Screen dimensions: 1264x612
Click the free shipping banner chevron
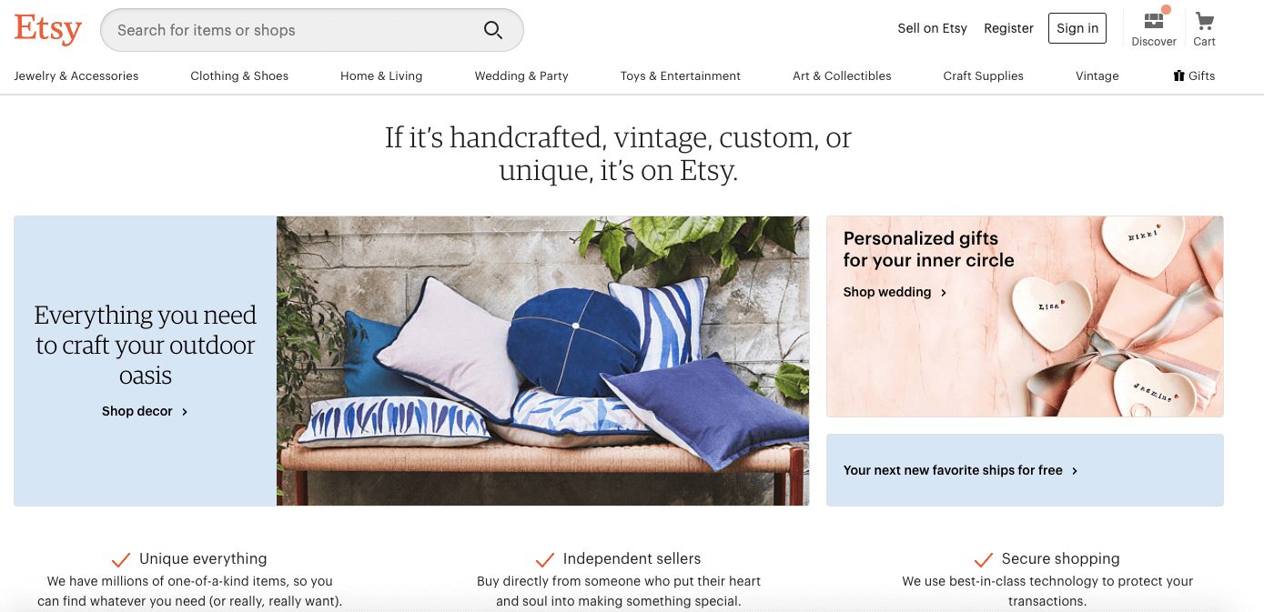pyautogui.click(x=1075, y=471)
